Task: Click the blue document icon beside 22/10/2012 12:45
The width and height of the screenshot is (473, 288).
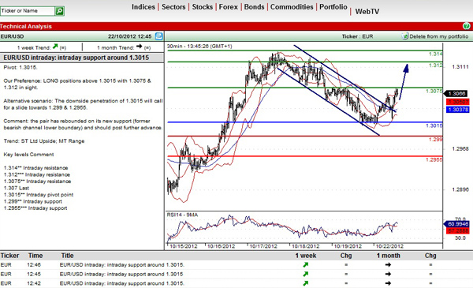Action: [x=158, y=36]
